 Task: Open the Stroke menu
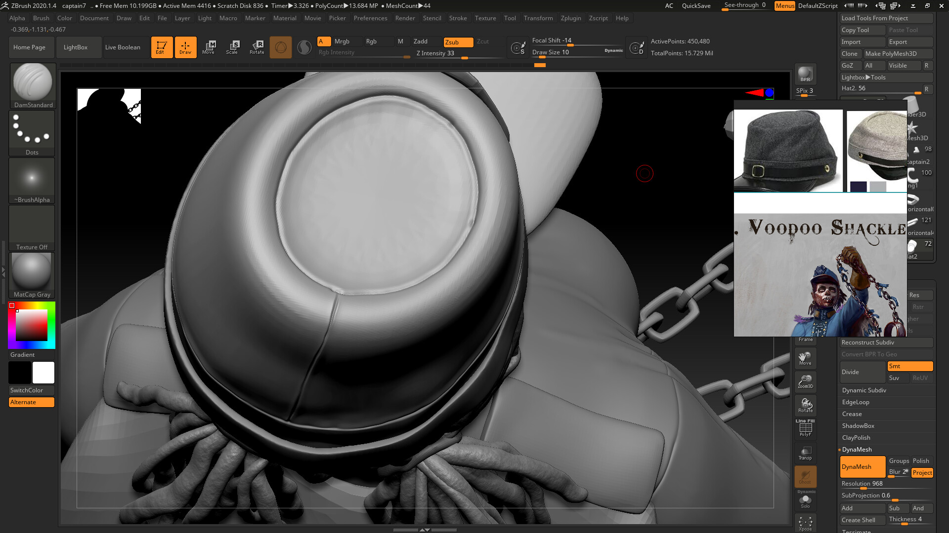tap(458, 18)
